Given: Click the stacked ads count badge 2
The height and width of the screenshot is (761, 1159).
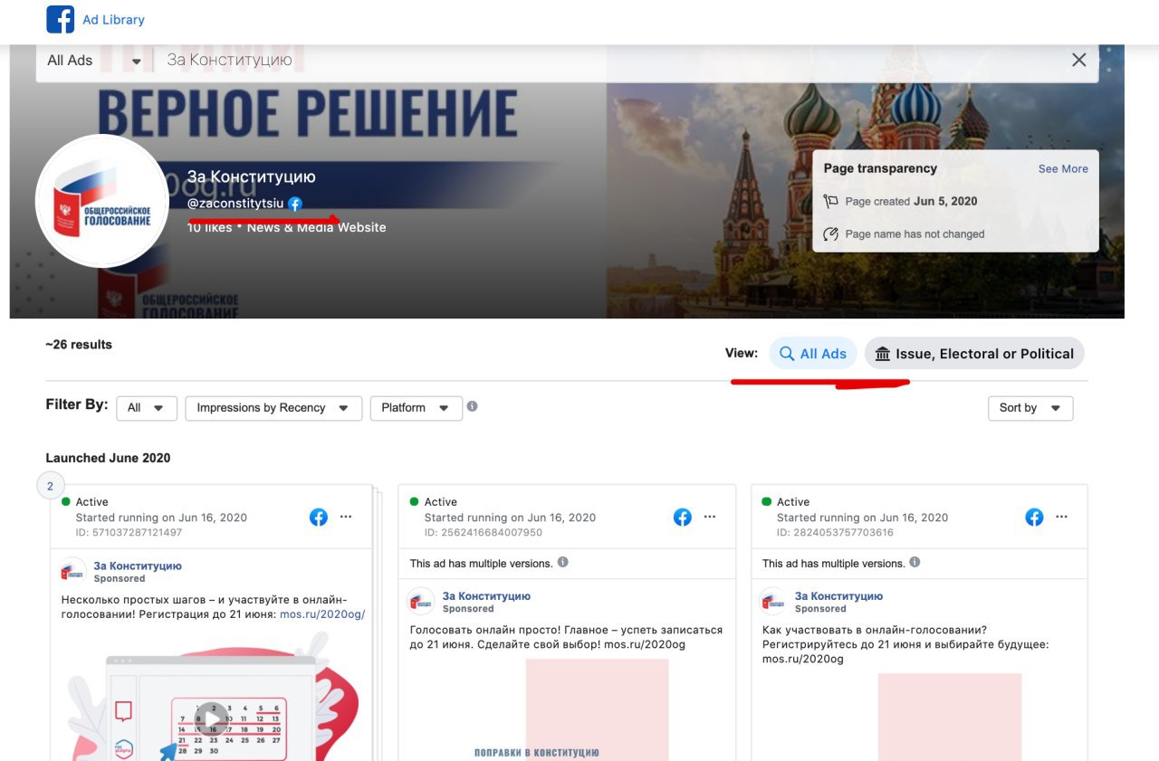Looking at the screenshot, I should 50,486.
